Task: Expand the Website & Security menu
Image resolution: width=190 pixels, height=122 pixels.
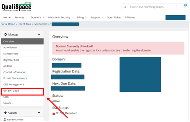Action: click(60, 17)
